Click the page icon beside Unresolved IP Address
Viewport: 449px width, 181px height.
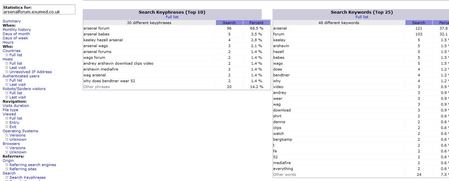click(x=7, y=72)
